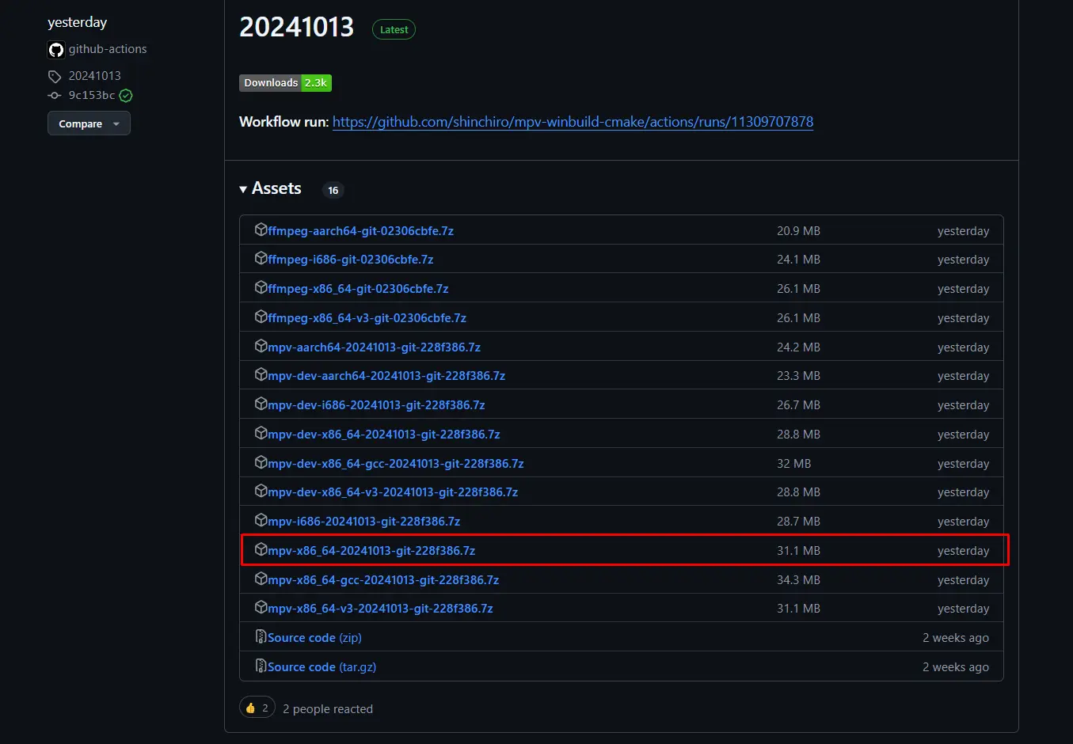
Task: Click zip file icon for Source code (zip)
Action: point(261,636)
